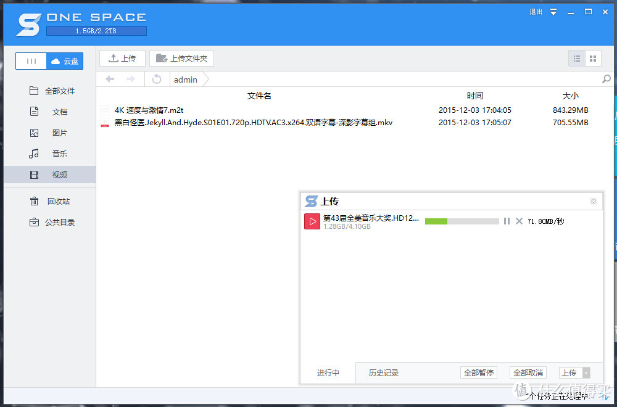Click red play icon of uploading video
617x407 pixels.
(x=312, y=221)
